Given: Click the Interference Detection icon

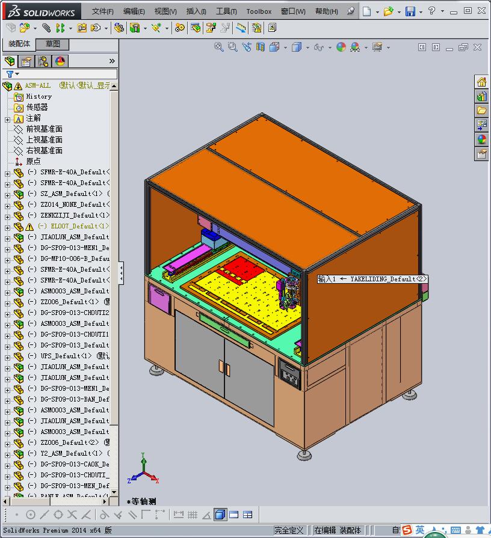Looking at the screenshot, I should [x=241, y=28].
